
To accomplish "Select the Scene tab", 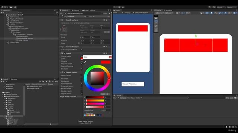I will 158,10.
